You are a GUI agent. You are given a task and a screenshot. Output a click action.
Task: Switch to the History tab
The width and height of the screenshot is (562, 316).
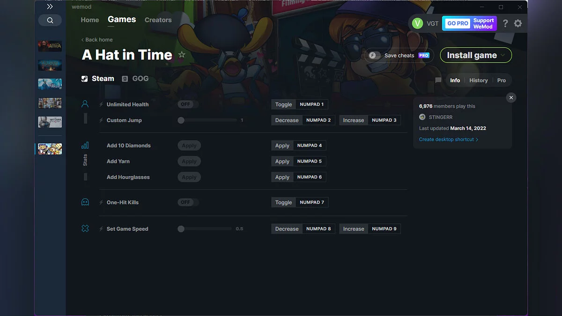coord(478,80)
